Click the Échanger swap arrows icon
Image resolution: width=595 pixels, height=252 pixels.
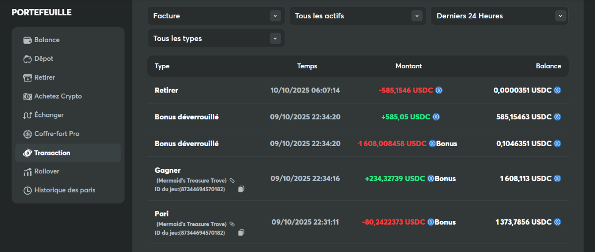coord(28,115)
